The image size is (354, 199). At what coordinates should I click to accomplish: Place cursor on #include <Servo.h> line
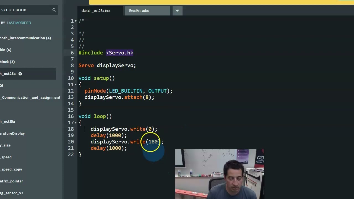coord(106,53)
